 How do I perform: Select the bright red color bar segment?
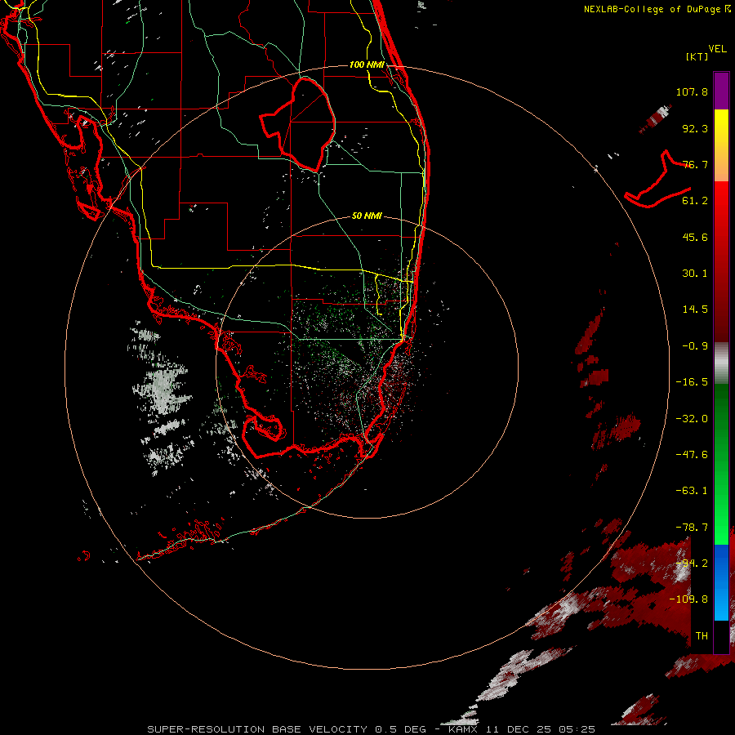pyautogui.click(x=721, y=262)
